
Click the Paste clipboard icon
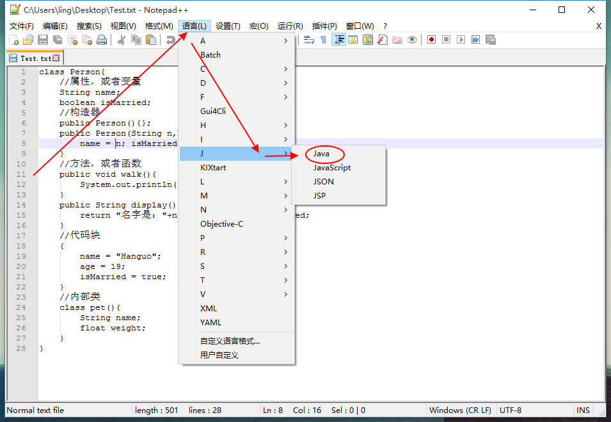[x=151, y=40]
